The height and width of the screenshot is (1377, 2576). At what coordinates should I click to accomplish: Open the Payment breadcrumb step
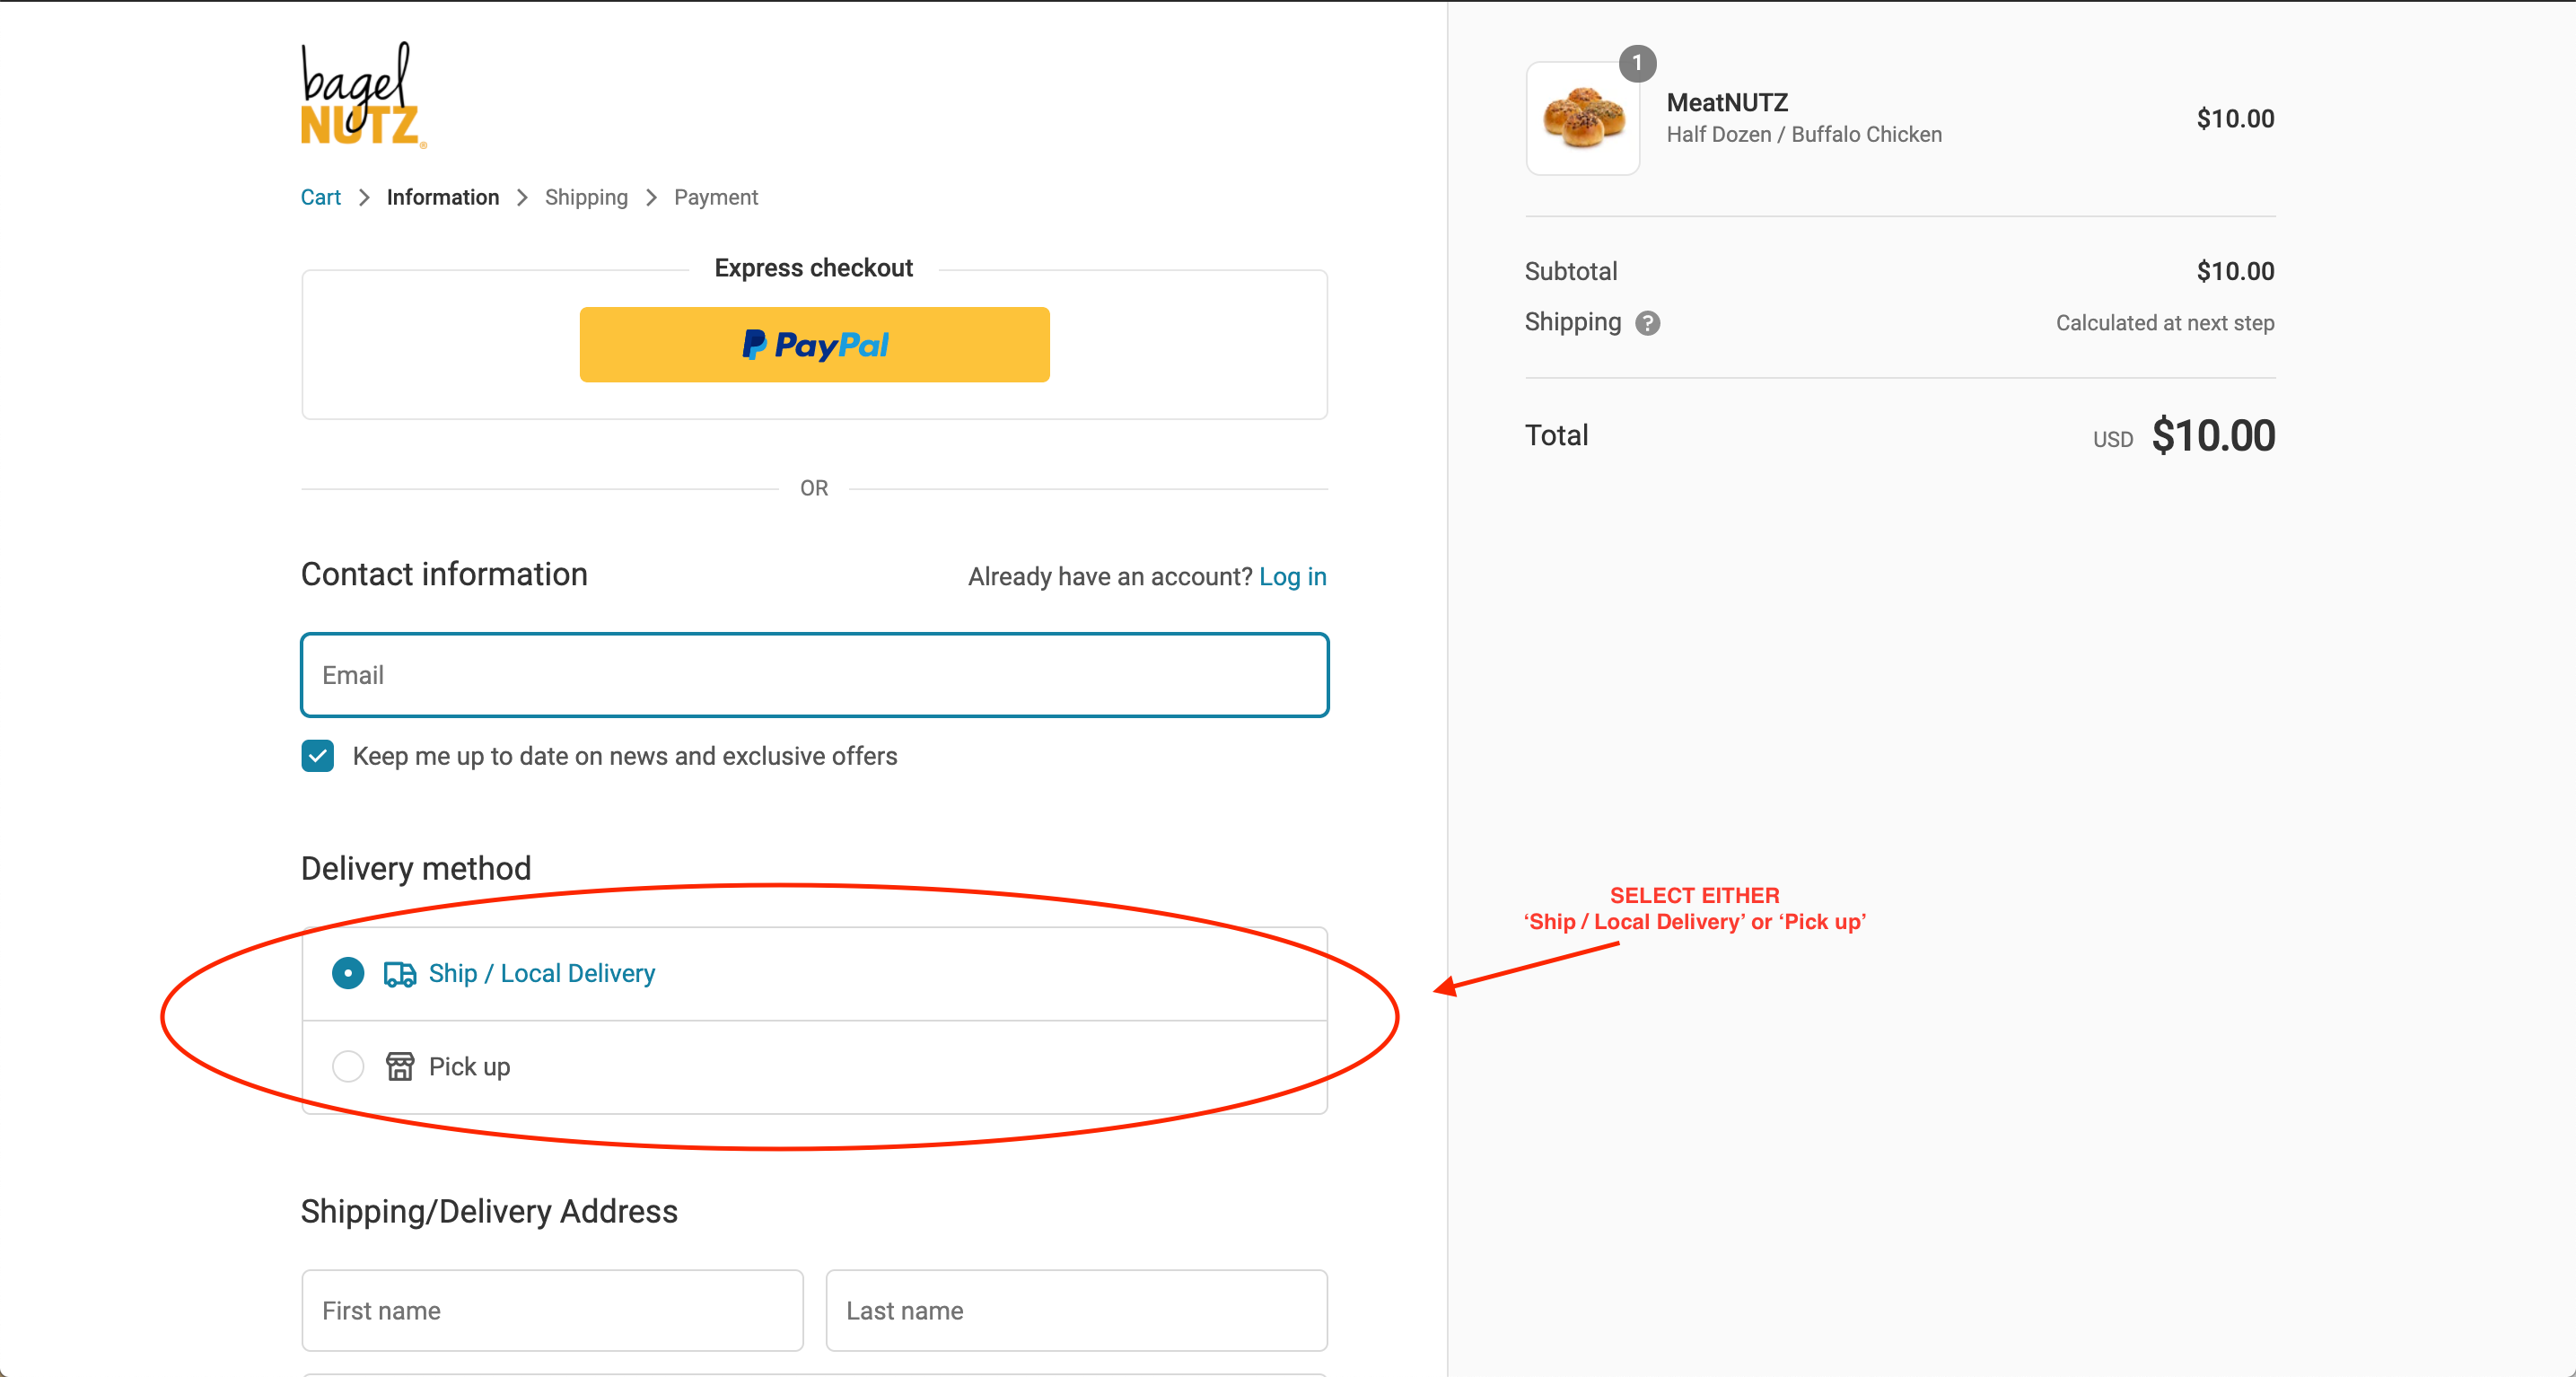click(716, 197)
